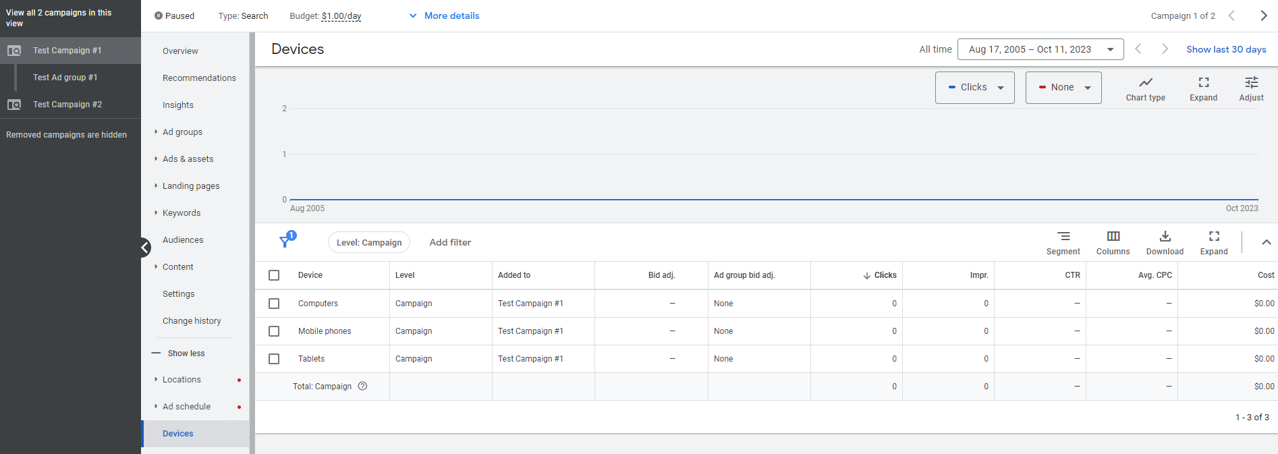Expand the chart with Expand icon
This screenshot has width=1278, height=454.
click(x=1203, y=82)
